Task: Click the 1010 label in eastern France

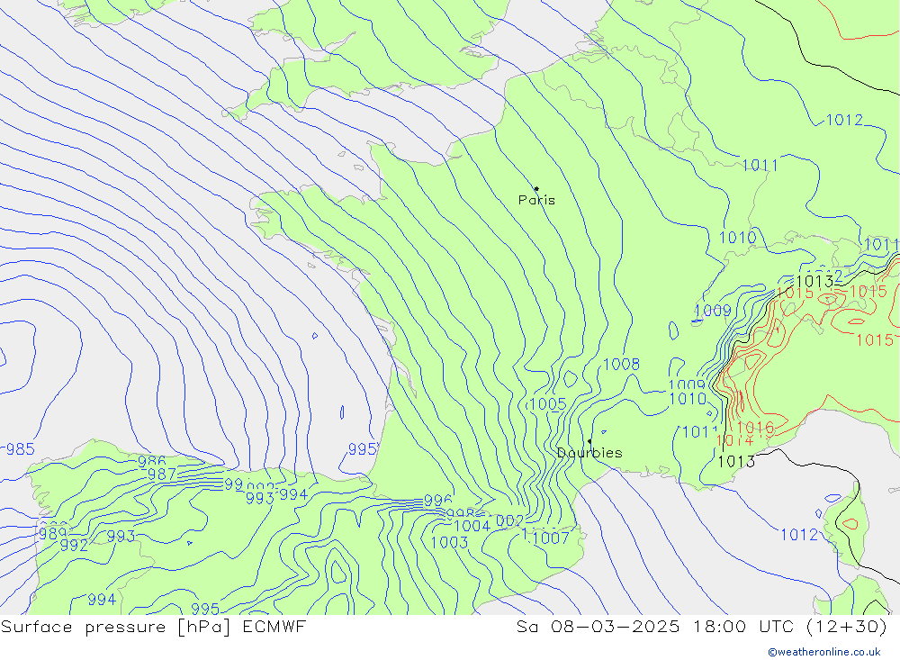Action: [738, 237]
